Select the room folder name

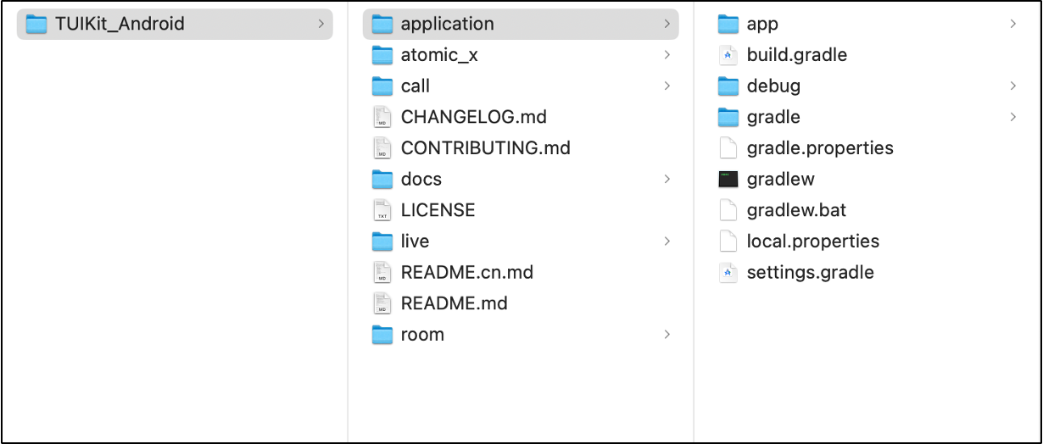coord(422,335)
